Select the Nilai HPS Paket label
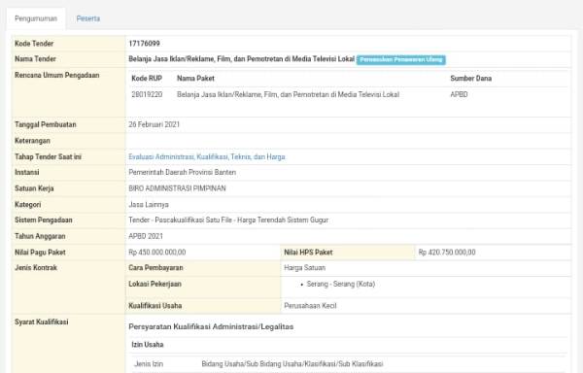This screenshot has width=583, height=373. pos(308,253)
